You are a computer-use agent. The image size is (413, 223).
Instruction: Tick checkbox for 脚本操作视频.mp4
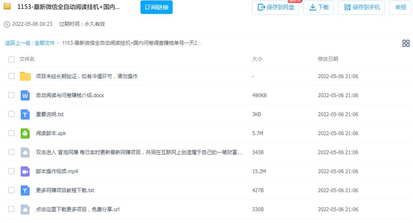(11, 171)
